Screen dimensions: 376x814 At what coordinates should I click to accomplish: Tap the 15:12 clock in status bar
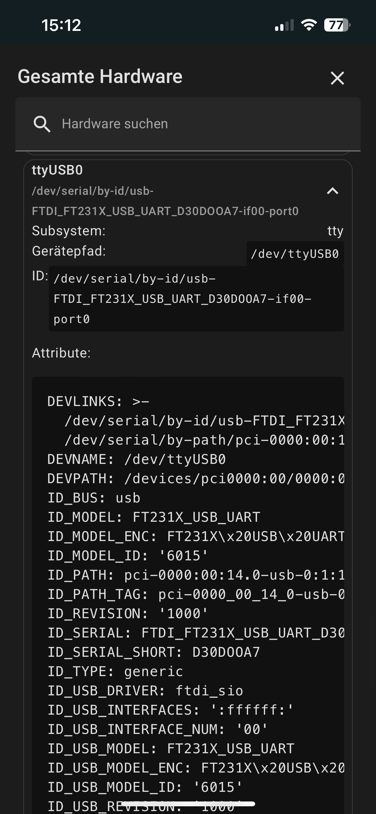click(x=61, y=25)
